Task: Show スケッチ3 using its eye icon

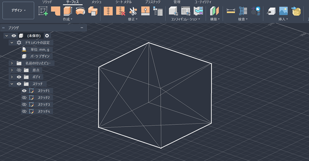Action: (24, 105)
